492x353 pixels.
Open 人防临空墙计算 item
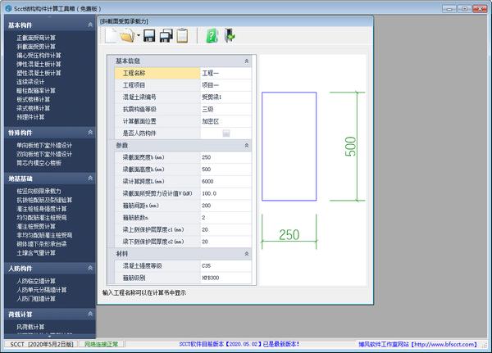(36, 281)
